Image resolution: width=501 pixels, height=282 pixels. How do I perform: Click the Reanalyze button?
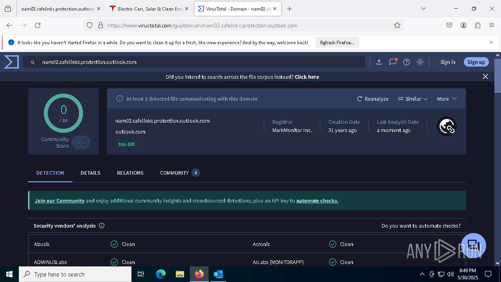coord(373,99)
